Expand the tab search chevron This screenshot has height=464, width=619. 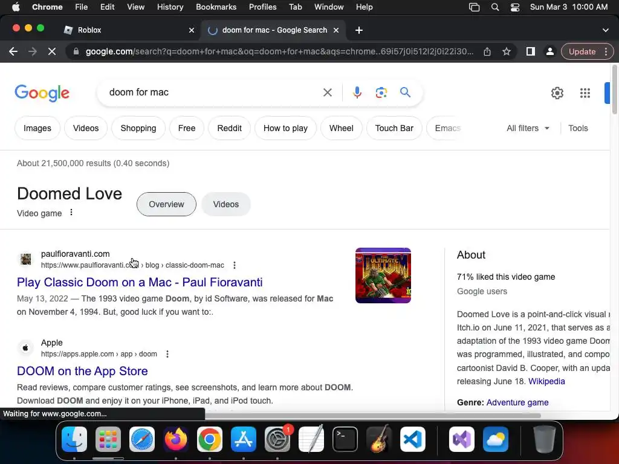(605, 30)
